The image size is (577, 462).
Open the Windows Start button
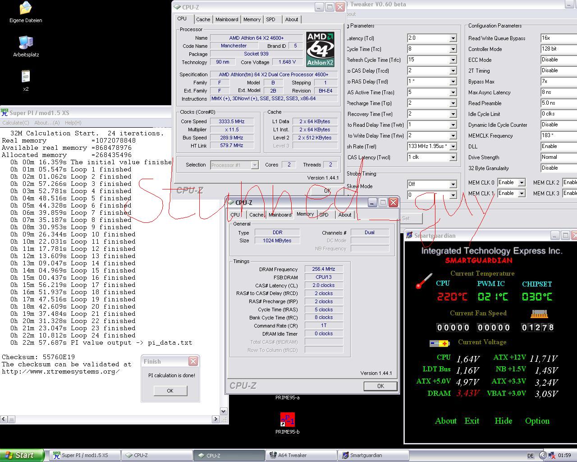tap(22, 455)
